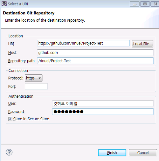Toggle the Store in Secure Store checkbox
The height and width of the screenshot is (161, 159).
pos(10,119)
